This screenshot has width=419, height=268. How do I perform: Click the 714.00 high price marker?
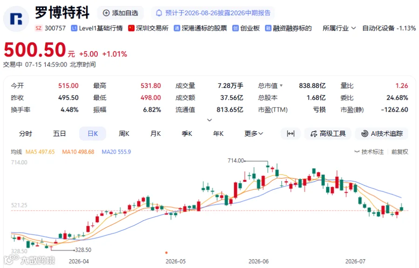point(236,161)
